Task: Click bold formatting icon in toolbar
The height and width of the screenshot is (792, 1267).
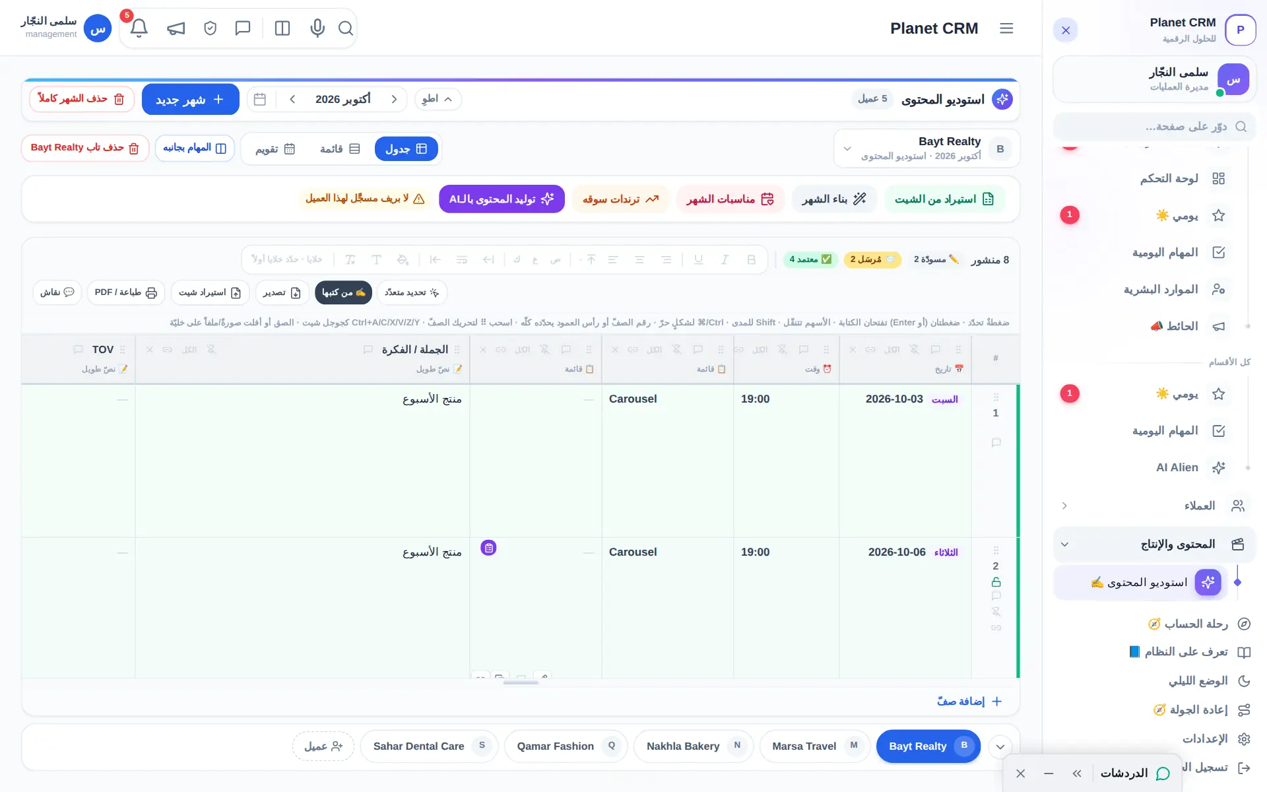Action: tap(751, 259)
